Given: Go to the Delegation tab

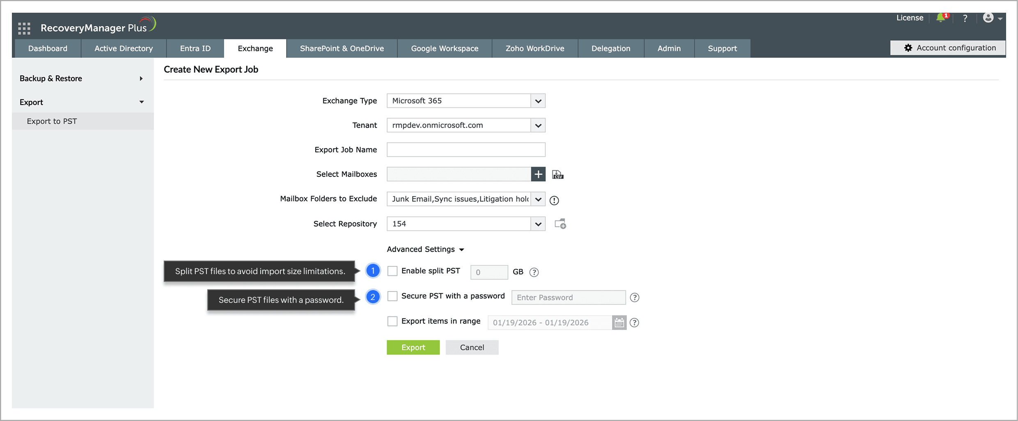Looking at the screenshot, I should (x=611, y=48).
